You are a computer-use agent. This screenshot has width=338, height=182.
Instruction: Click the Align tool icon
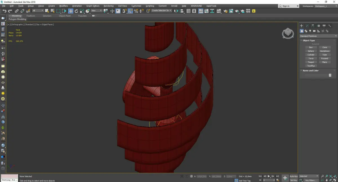point(182,11)
